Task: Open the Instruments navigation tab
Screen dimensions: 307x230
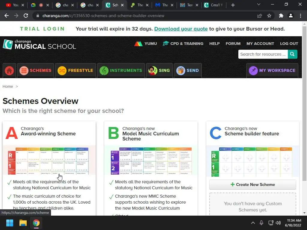Action: click(x=121, y=71)
